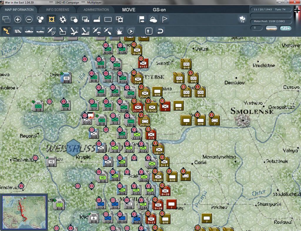Click the teal pill showing number 2

pos(285,28)
